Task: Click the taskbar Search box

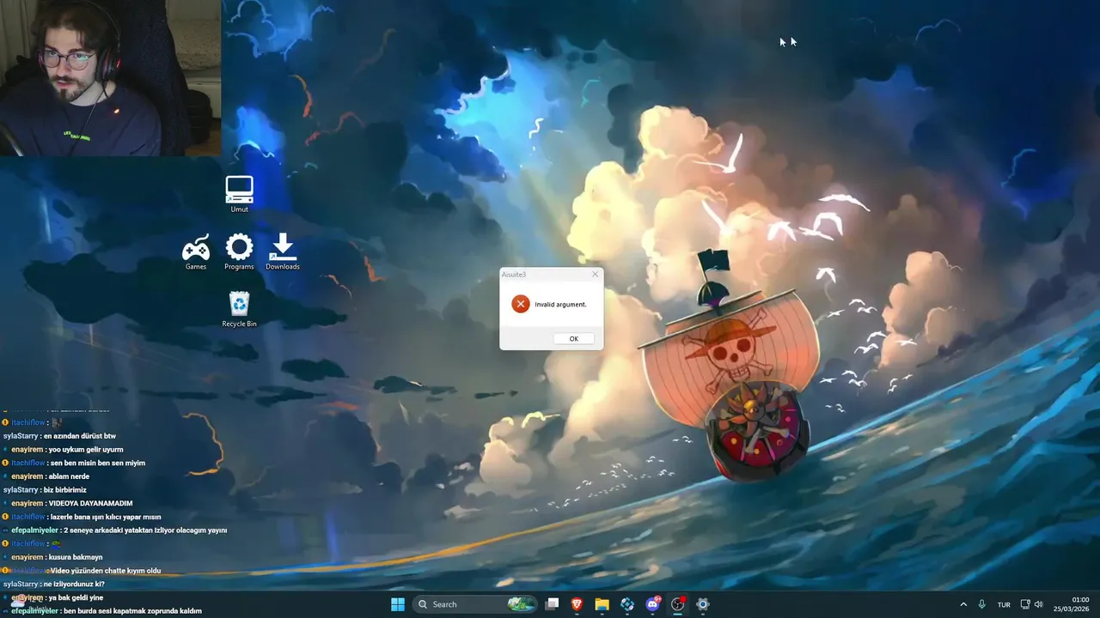Action: pos(475,604)
